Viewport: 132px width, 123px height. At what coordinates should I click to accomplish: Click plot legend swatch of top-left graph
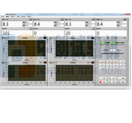click(45, 38)
